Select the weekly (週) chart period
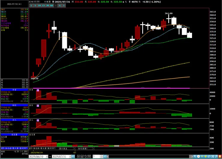The height and width of the screenshot is (159, 222). (x=60, y=5)
